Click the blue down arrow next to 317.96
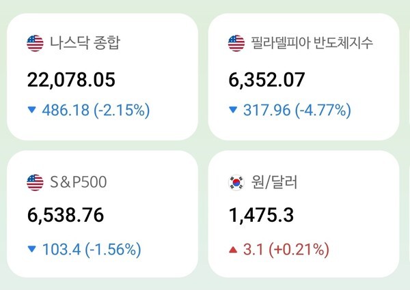The image size is (410, 290). (233, 110)
